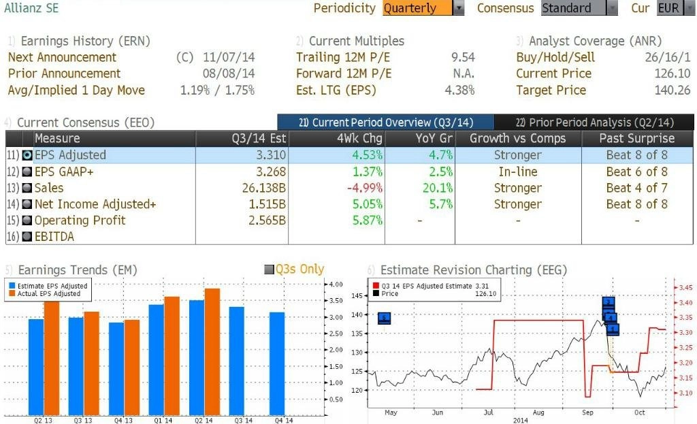Click the blue Q3 14 estimate EPS bar

click(x=237, y=361)
